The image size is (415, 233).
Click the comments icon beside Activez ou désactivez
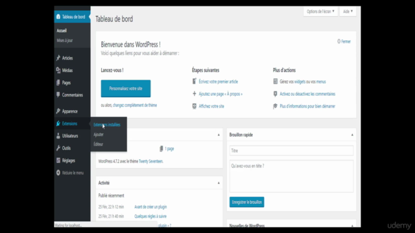tap(275, 94)
